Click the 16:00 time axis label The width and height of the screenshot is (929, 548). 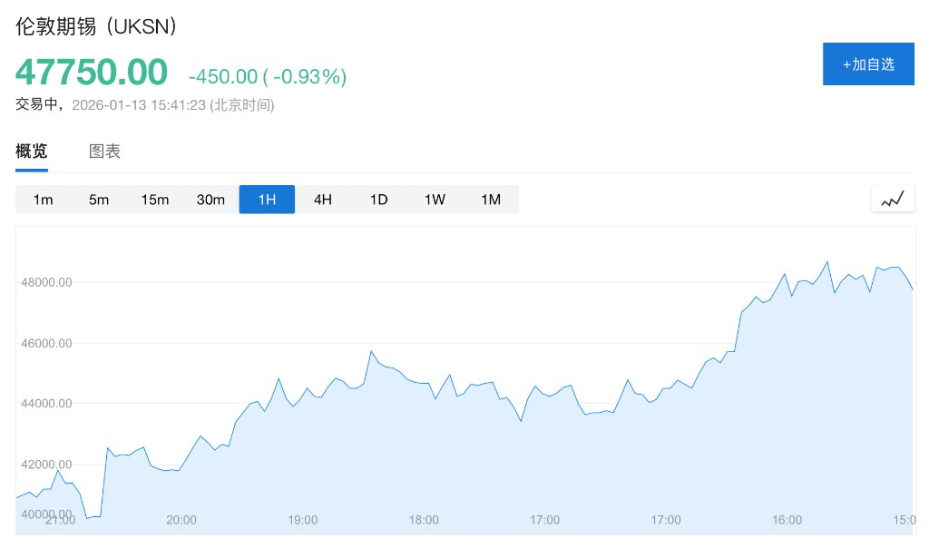(787, 520)
